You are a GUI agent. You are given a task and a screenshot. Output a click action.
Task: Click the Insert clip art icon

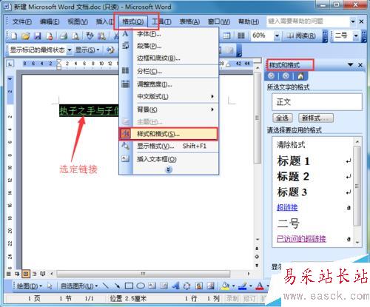coord(199,286)
